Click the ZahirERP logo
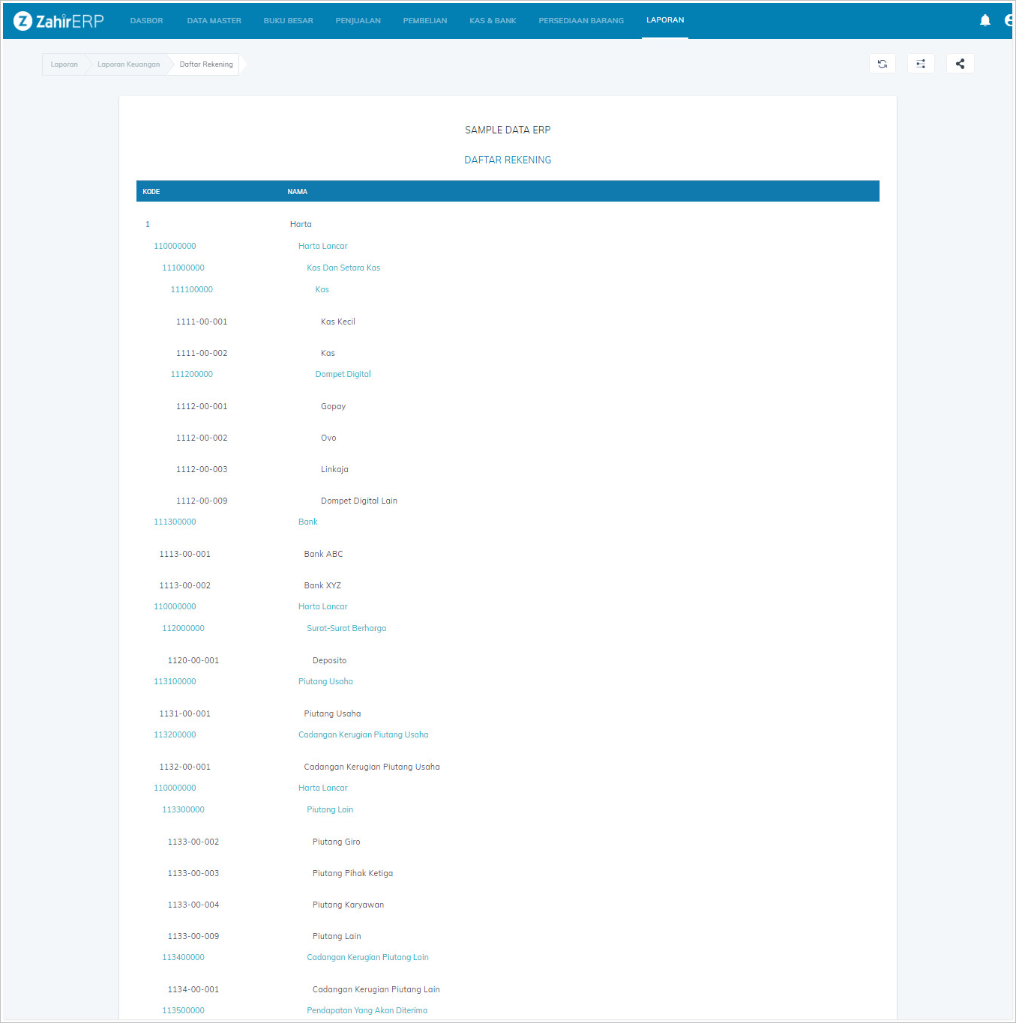The height and width of the screenshot is (1023, 1016). point(58,21)
